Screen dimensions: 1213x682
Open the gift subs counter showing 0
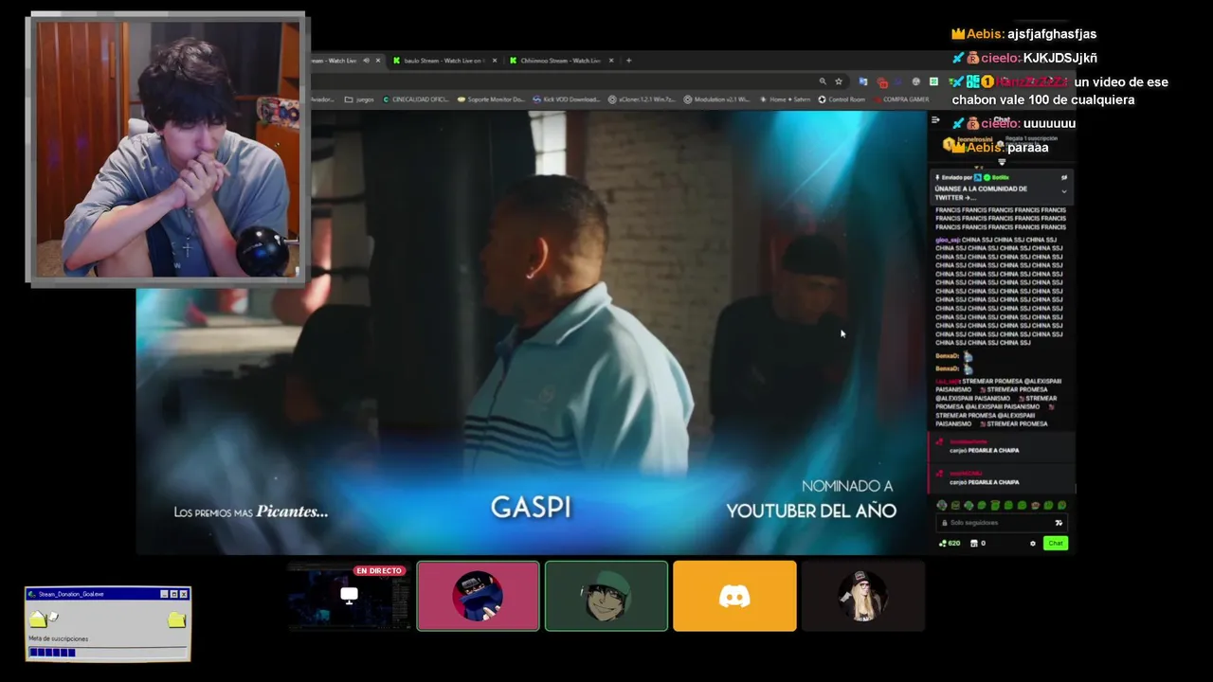click(978, 544)
